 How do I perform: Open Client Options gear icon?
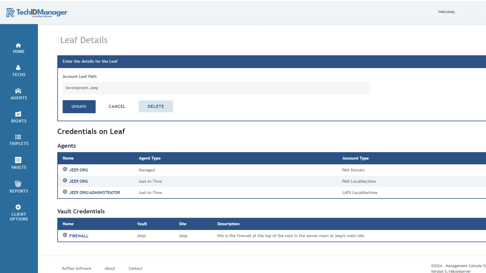click(18, 207)
